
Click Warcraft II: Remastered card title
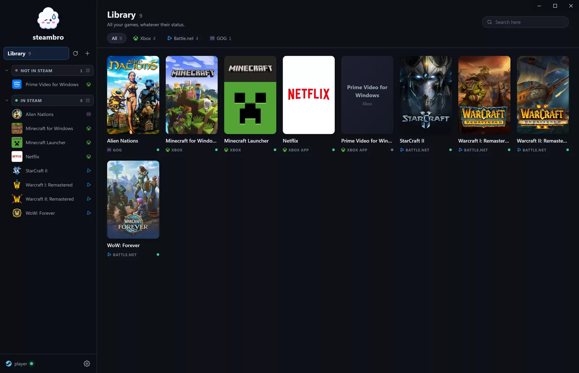coord(542,141)
